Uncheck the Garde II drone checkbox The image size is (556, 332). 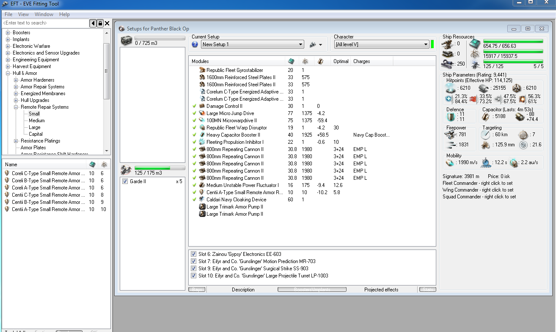(125, 181)
